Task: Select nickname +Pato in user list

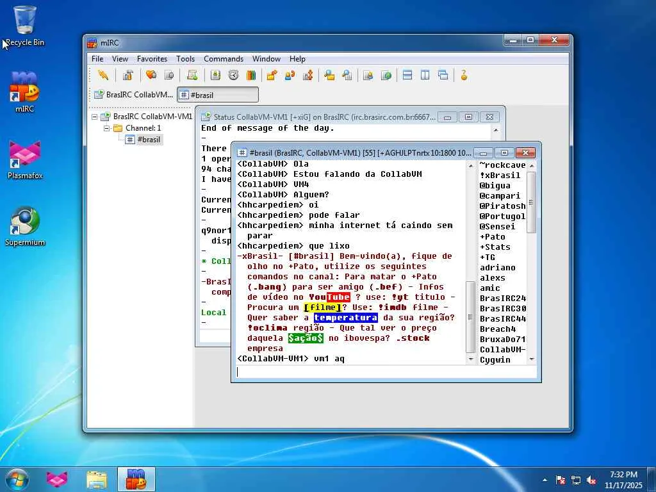Action: [x=493, y=237]
